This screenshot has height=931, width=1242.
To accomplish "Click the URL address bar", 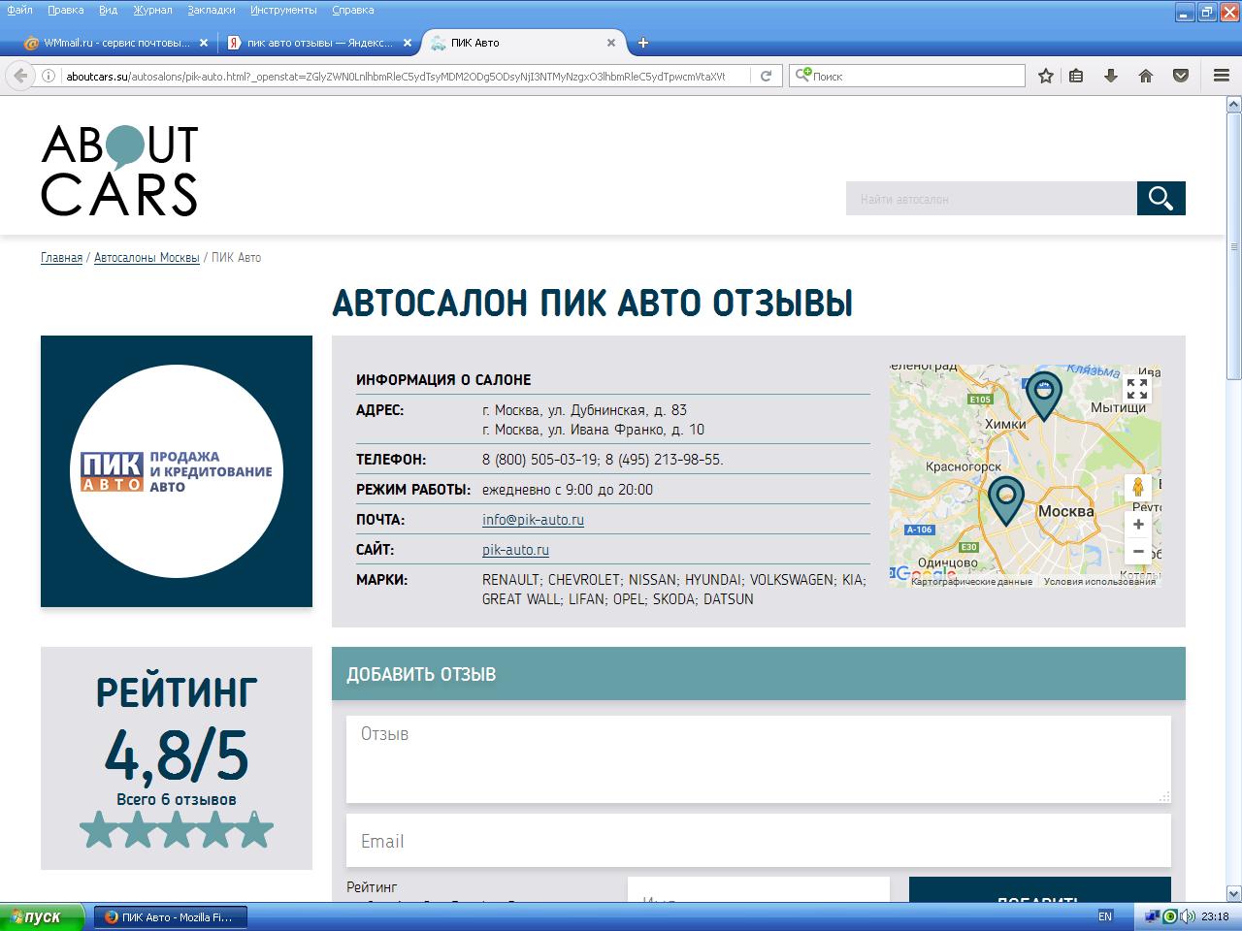I will [395, 76].
